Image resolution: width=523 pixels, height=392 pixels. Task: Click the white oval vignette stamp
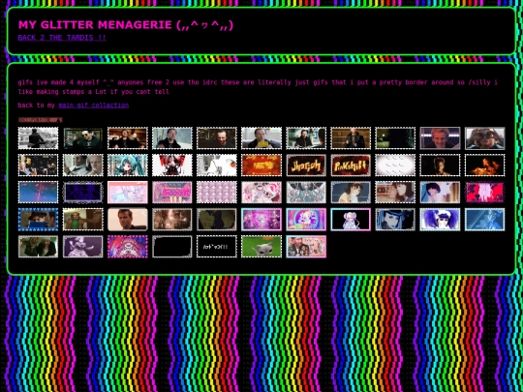[x=395, y=165]
